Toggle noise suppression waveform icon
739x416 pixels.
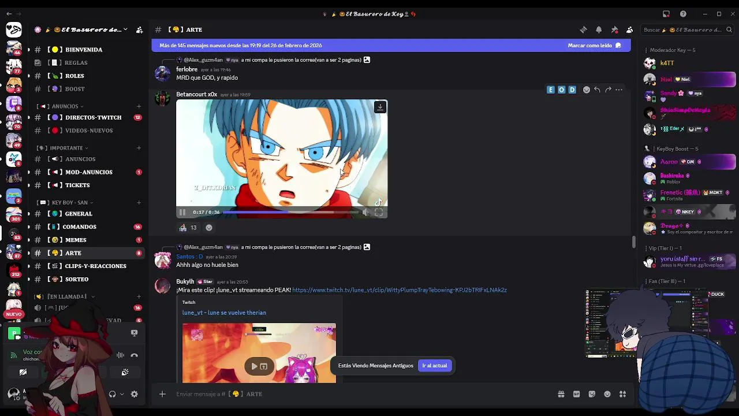pyautogui.click(x=120, y=355)
